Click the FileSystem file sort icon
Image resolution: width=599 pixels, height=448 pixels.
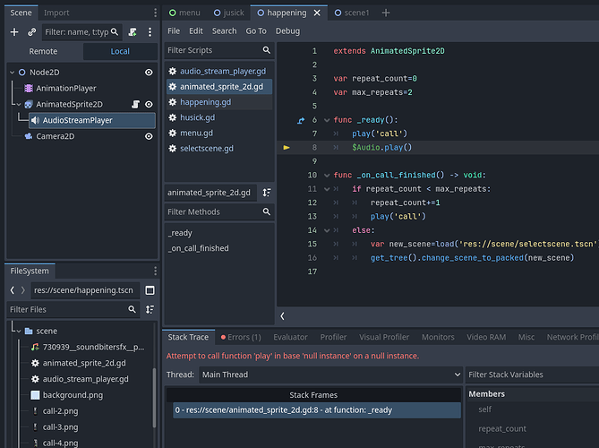coord(150,309)
